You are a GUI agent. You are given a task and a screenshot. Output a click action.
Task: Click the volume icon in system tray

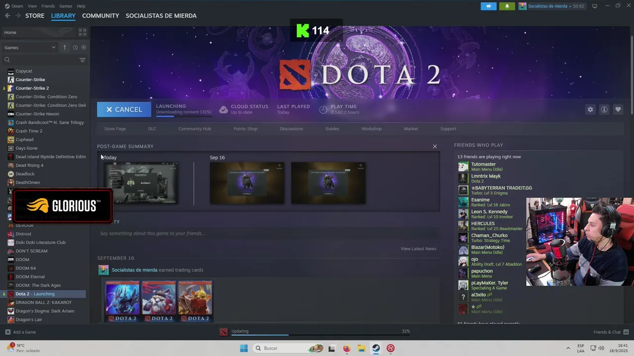coord(601,348)
